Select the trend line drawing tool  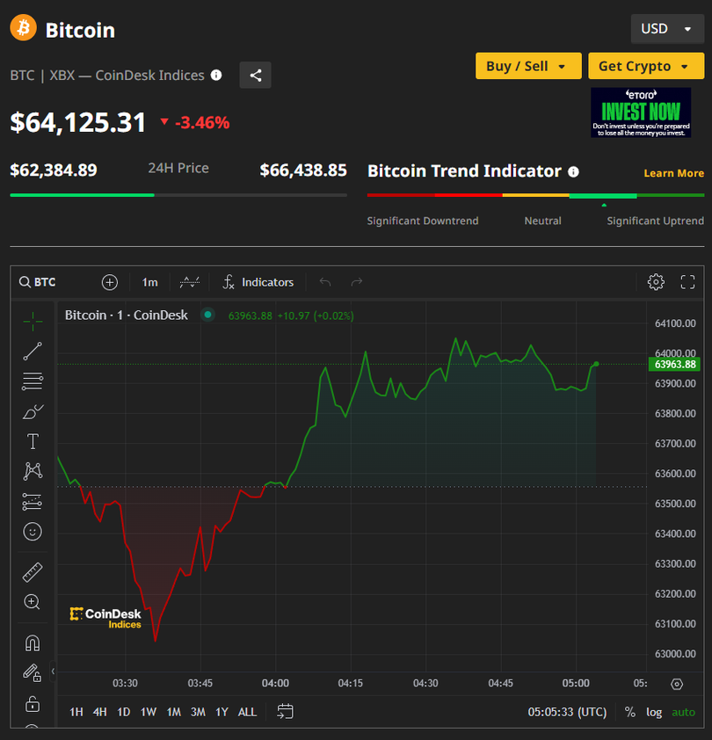click(33, 352)
